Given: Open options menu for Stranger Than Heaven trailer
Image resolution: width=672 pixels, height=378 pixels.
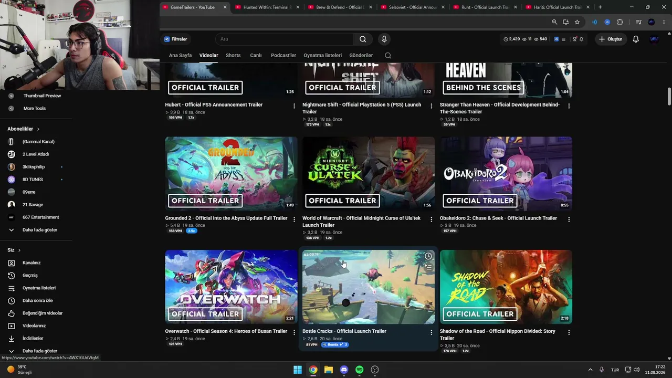Looking at the screenshot, I should point(569,106).
